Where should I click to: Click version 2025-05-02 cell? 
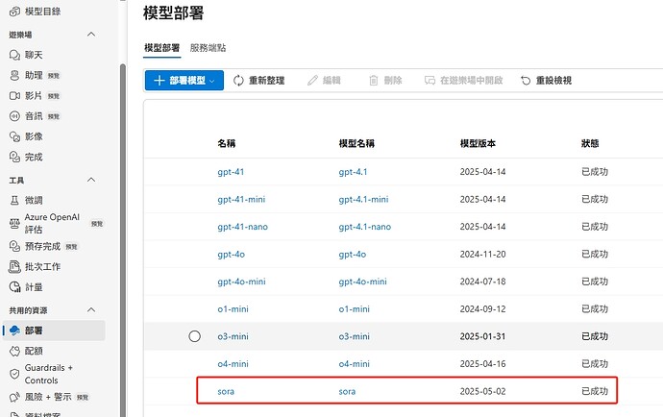483,392
